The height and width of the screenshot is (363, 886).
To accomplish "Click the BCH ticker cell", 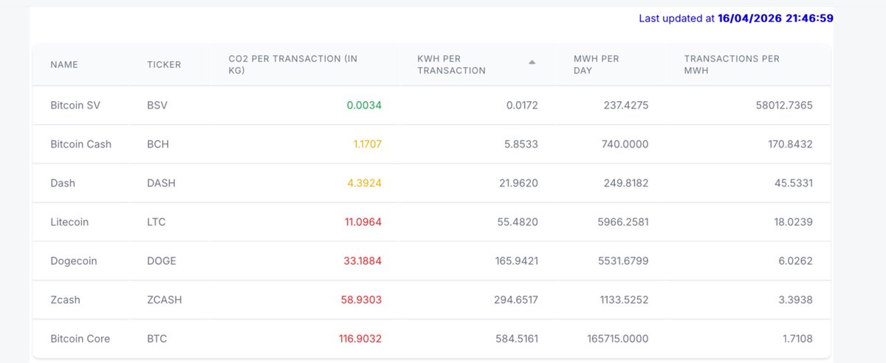I will coord(158,145).
